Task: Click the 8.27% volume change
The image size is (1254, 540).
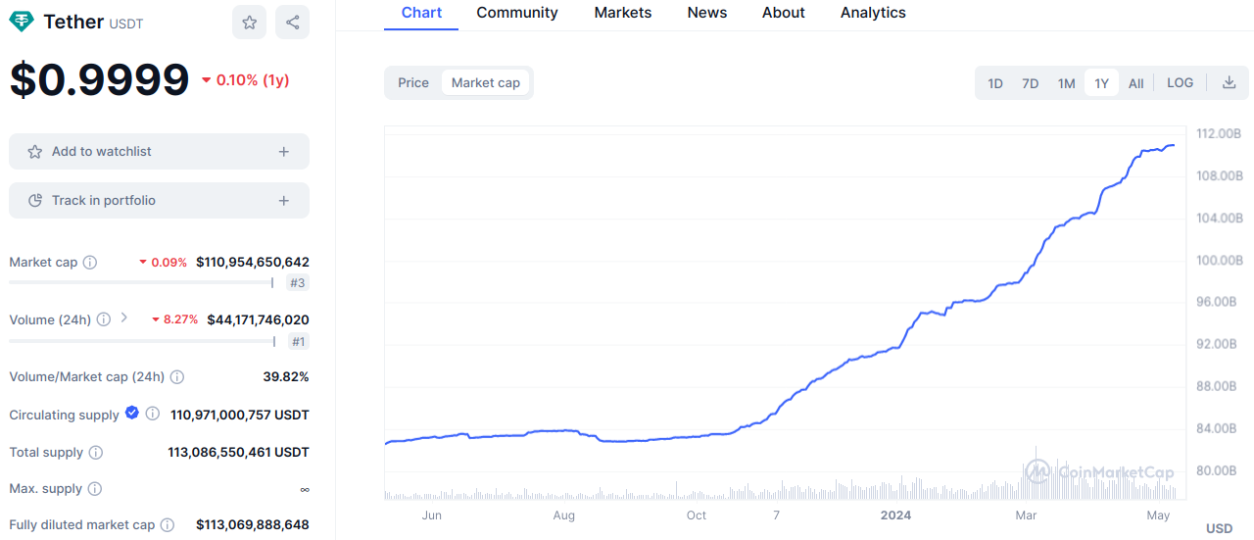Action: tap(175, 319)
